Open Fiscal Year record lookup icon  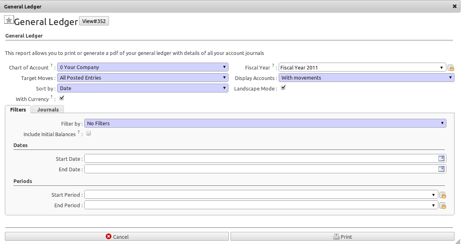click(x=451, y=68)
